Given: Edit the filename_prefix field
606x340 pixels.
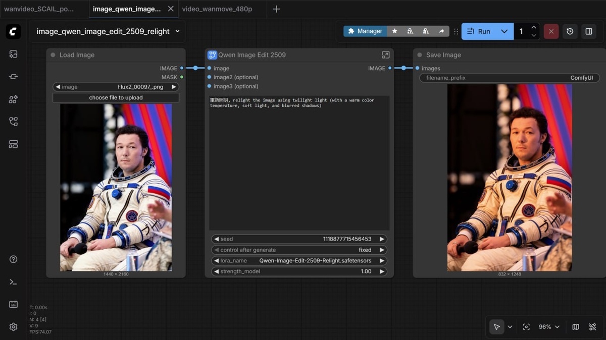Looking at the screenshot, I should click(510, 78).
